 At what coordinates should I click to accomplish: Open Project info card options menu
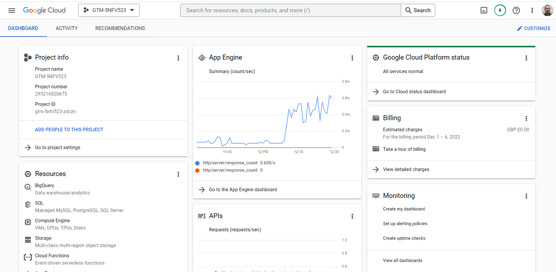178,58
